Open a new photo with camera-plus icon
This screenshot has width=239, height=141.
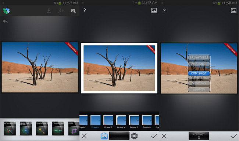(73, 11)
